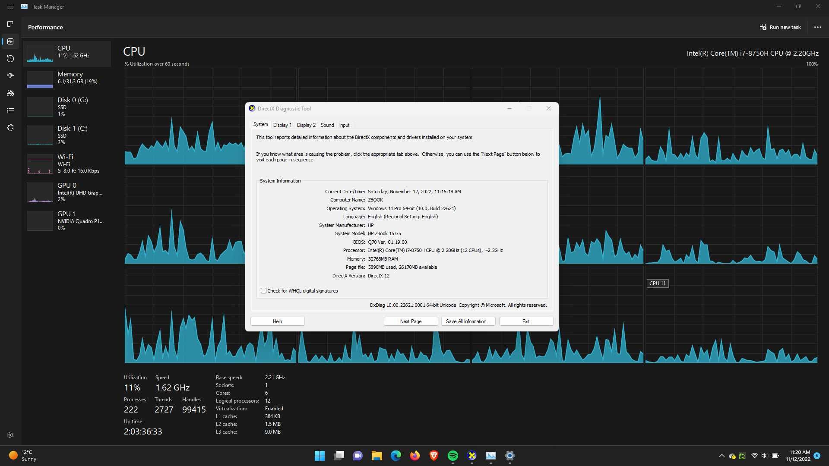This screenshot has height=466, width=829.
Task: Close the DirectX Diagnostic Tool window
Action: pyautogui.click(x=548, y=108)
